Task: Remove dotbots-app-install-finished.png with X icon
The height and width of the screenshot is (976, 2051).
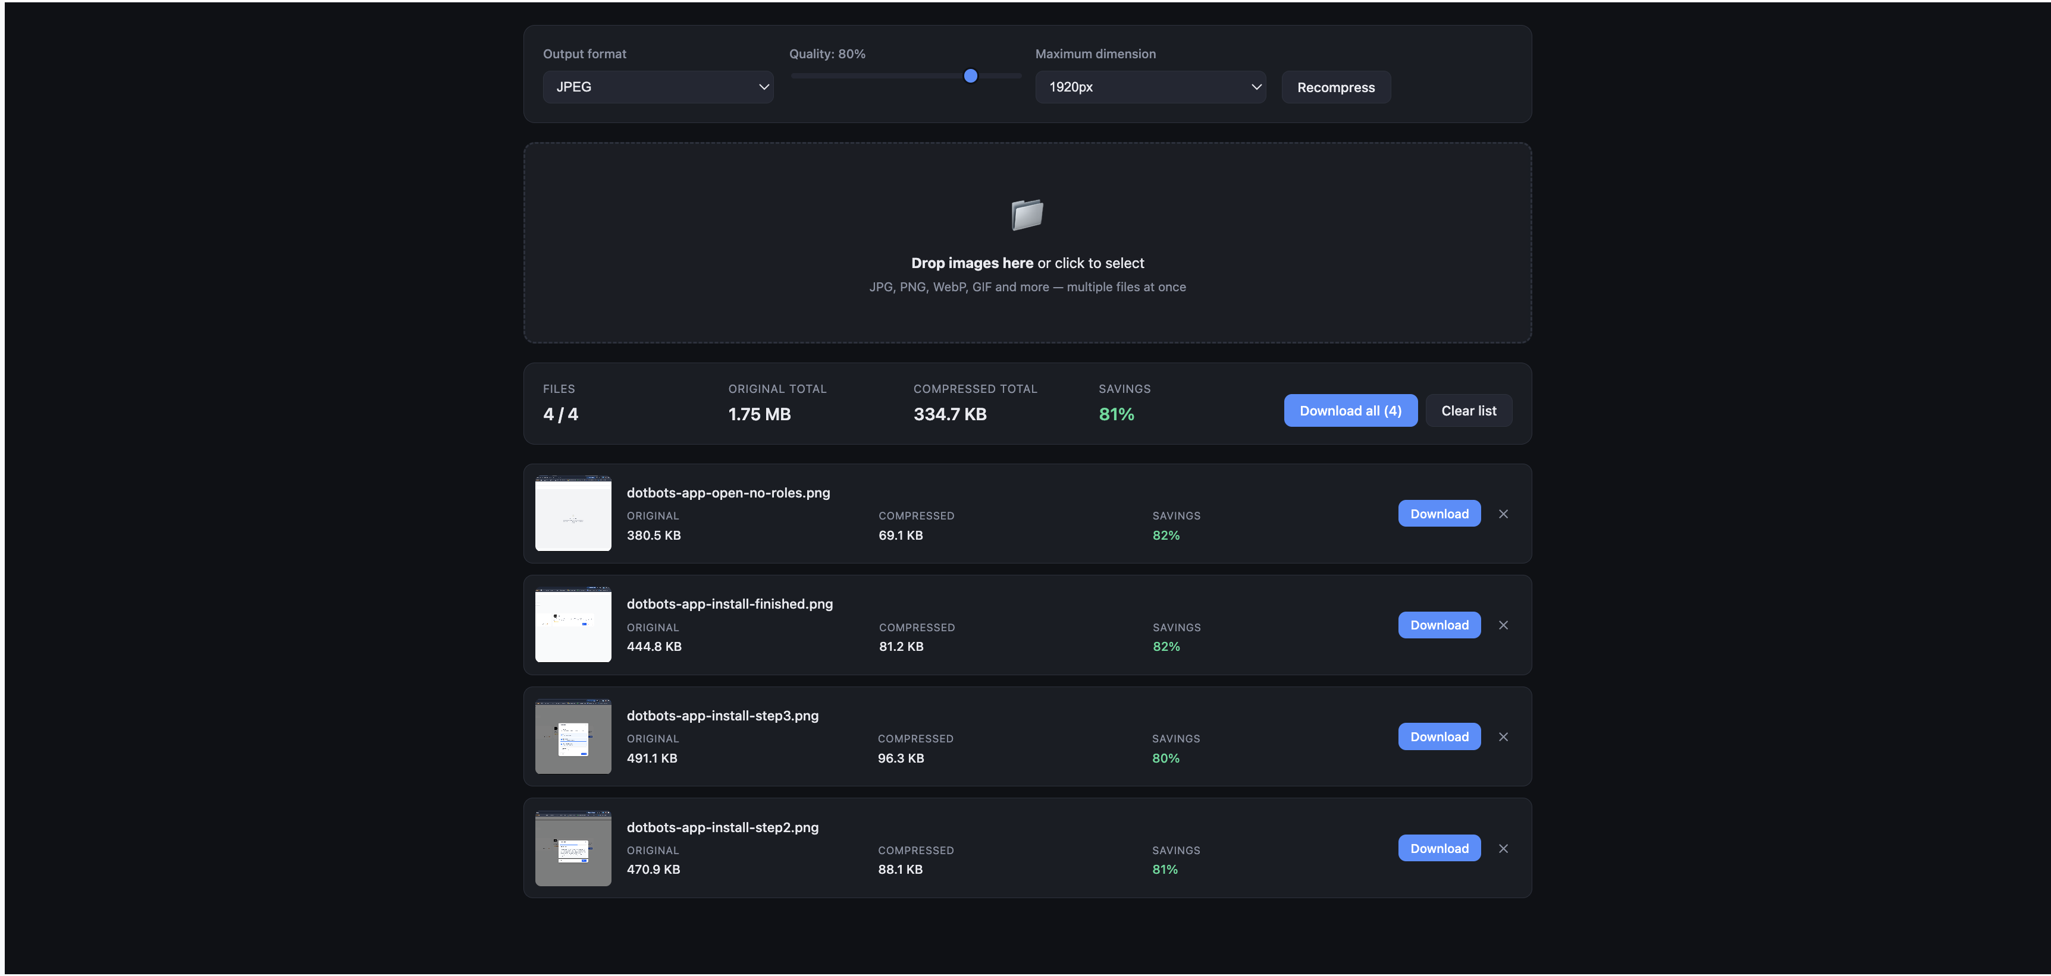Action: point(1503,625)
